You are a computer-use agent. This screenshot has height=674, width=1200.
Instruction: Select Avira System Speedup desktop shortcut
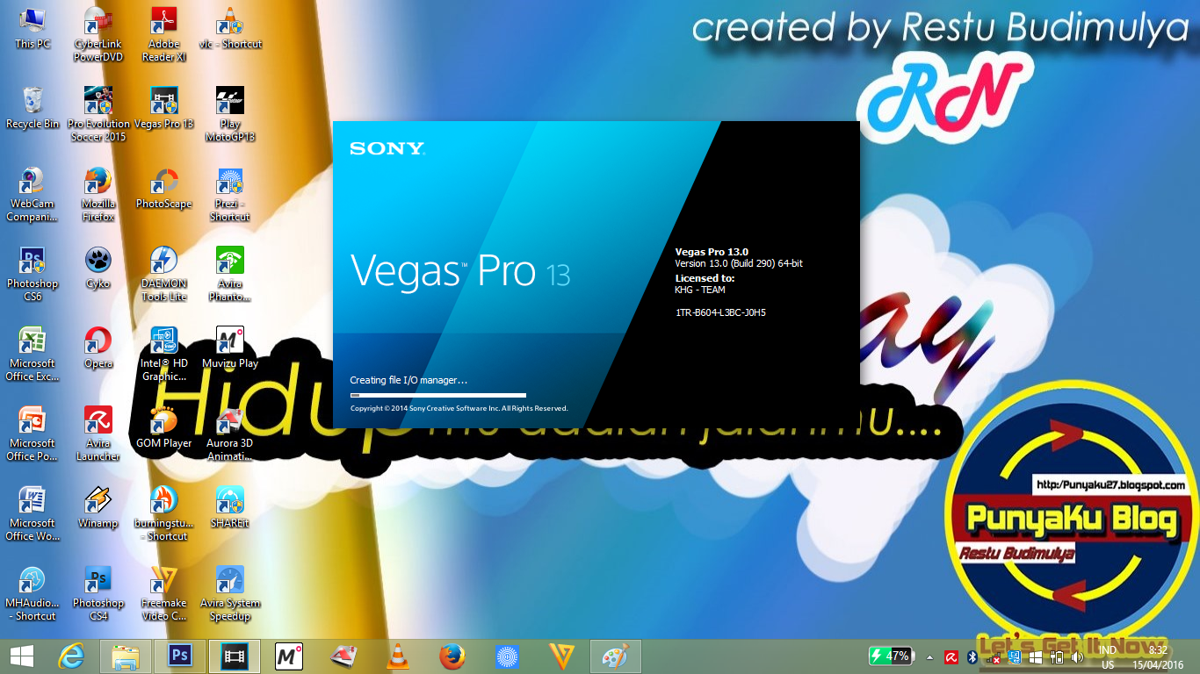coord(230,594)
